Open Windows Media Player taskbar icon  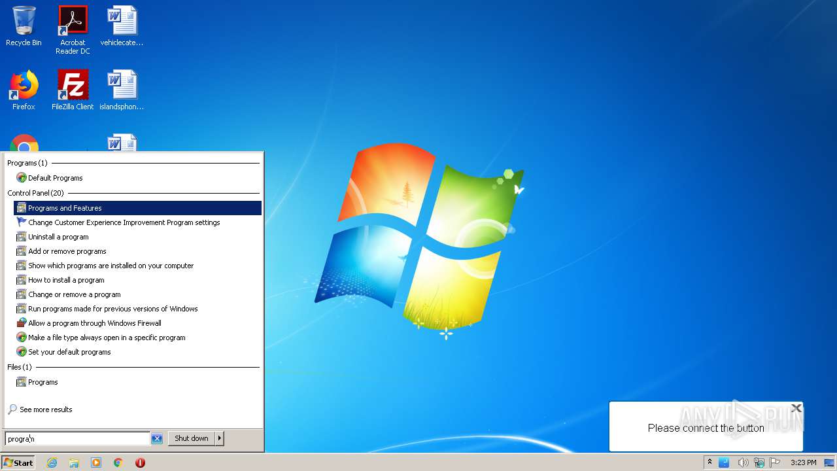(96, 462)
